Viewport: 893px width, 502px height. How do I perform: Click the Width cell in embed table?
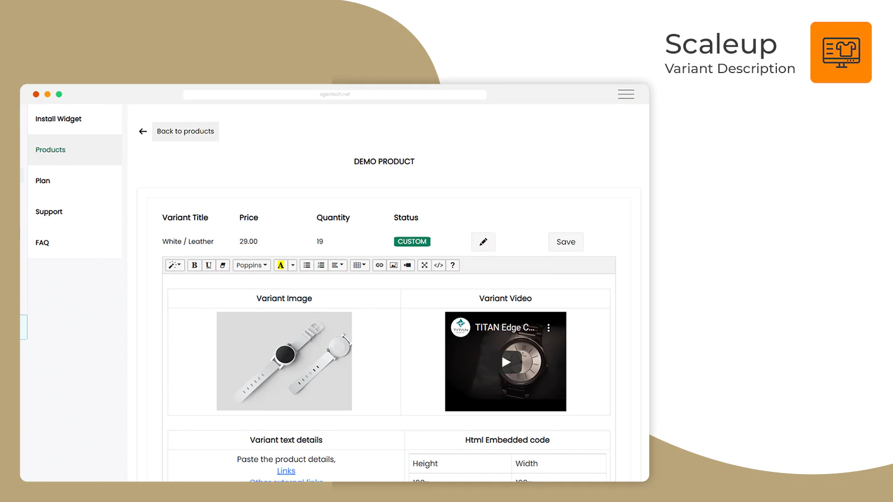[559, 464]
